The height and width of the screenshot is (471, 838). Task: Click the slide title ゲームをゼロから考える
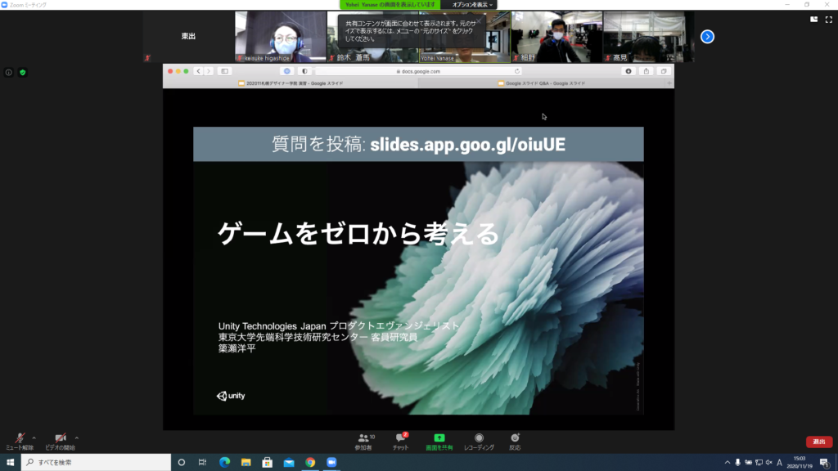tap(358, 233)
